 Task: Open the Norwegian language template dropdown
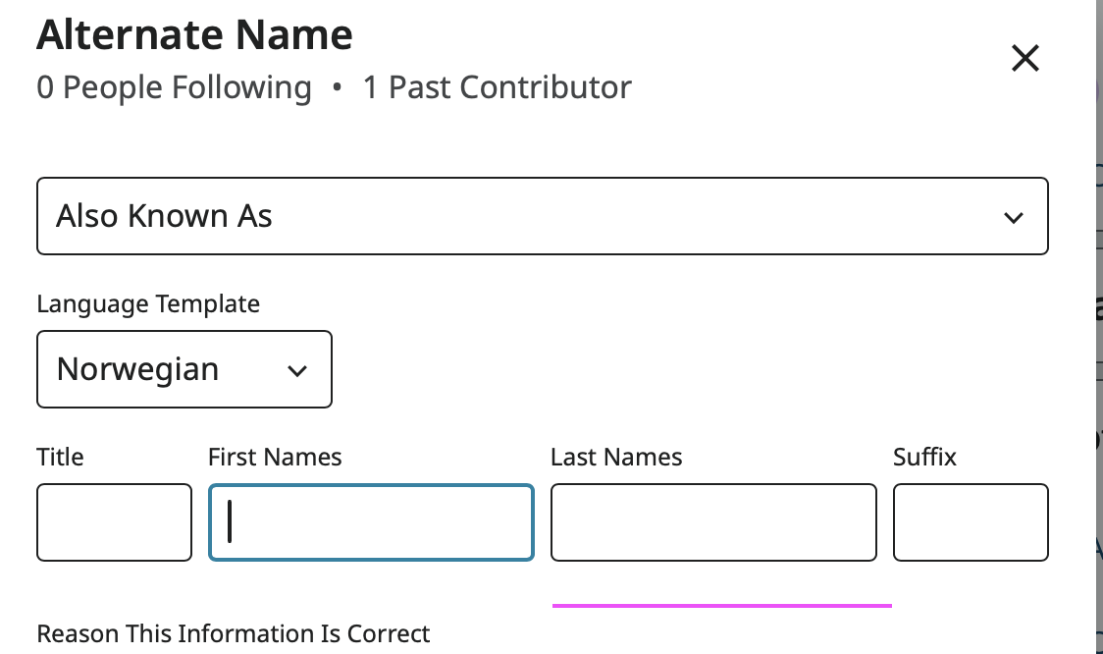coord(184,370)
